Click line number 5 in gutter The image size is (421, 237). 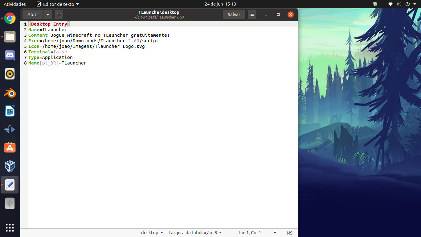tap(26, 46)
